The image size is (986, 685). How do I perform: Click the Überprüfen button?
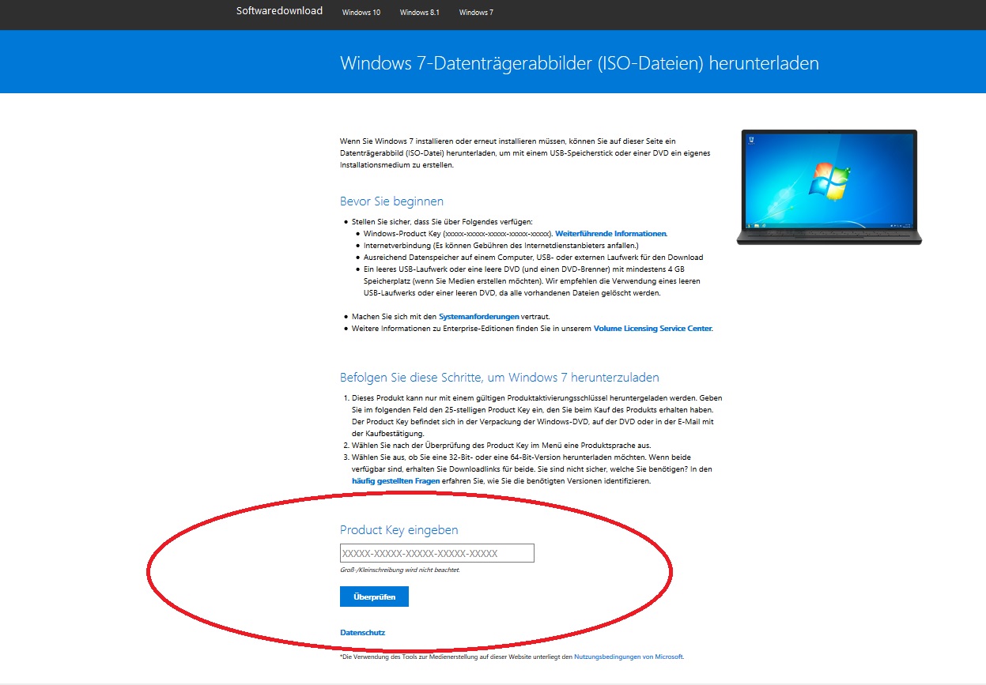tap(374, 597)
